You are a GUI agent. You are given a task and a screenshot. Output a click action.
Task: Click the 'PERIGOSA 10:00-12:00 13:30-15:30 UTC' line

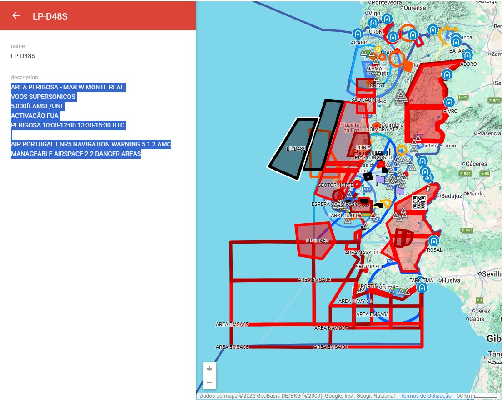68,125
